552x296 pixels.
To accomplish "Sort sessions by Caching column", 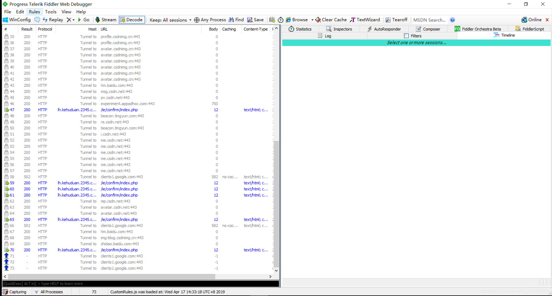I will tap(231, 29).
